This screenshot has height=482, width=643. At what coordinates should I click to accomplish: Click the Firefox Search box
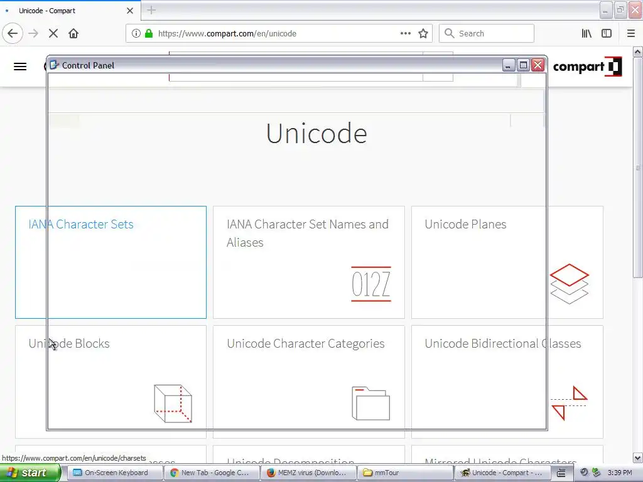coord(487,34)
